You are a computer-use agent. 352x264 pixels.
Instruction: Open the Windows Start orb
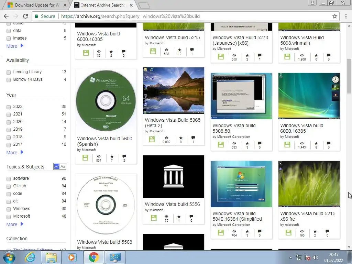pos(9,257)
